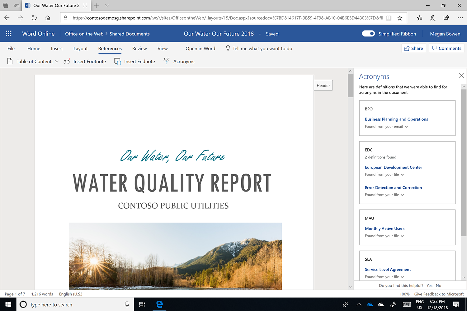Image resolution: width=467 pixels, height=311 pixels.
Task: Click the microphone icon in the search box
Action: (x=127, y=304)
